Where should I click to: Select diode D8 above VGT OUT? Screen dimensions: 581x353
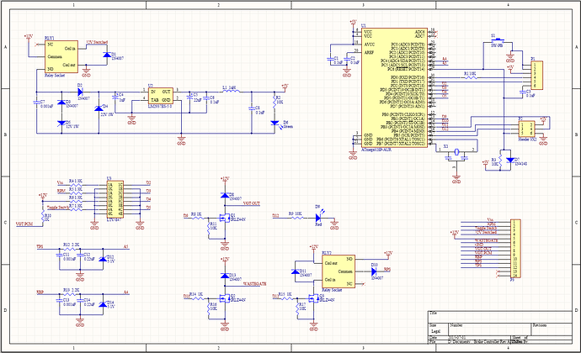coord(225,195)
